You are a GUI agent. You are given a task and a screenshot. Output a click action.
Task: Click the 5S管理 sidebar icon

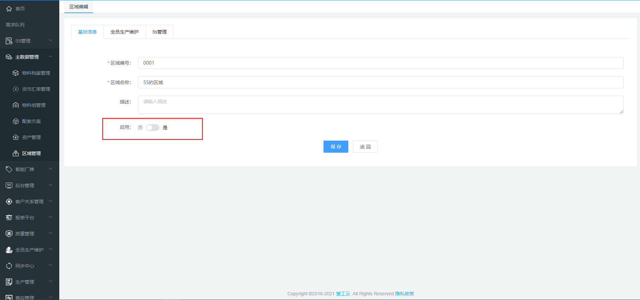9,41
